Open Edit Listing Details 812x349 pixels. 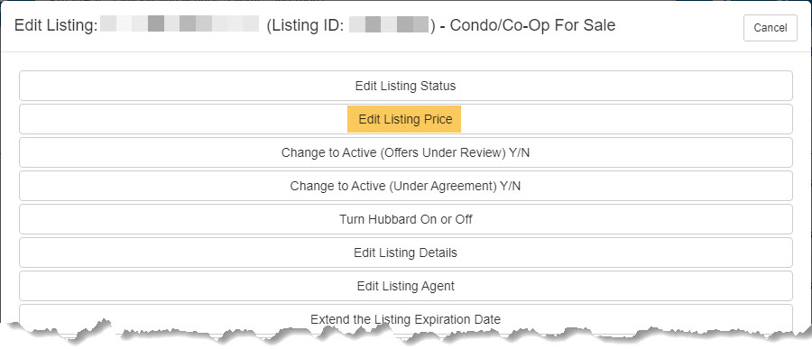(405, 253)
